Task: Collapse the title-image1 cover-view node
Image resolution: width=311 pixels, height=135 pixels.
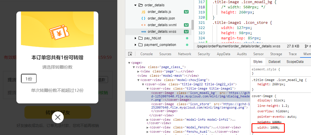Action: coord(147,88)
